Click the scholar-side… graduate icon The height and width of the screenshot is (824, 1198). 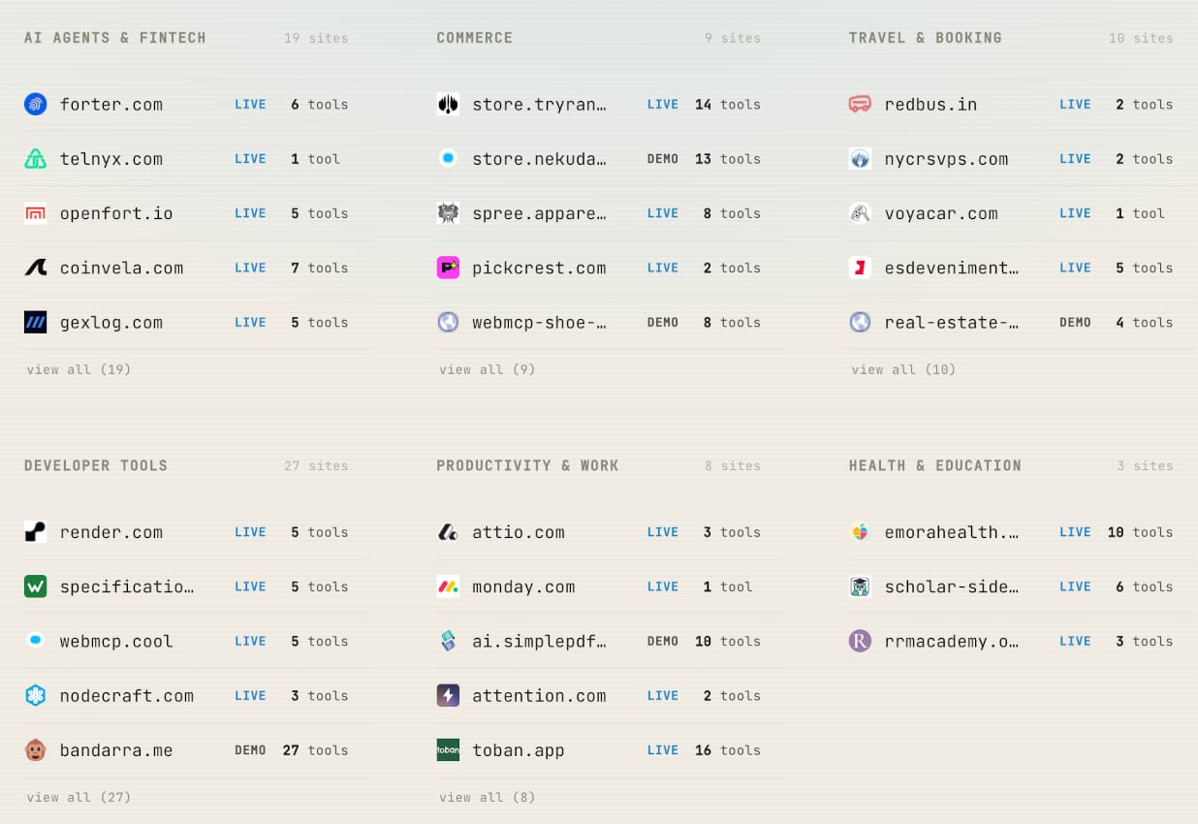(x=860, y=586)
